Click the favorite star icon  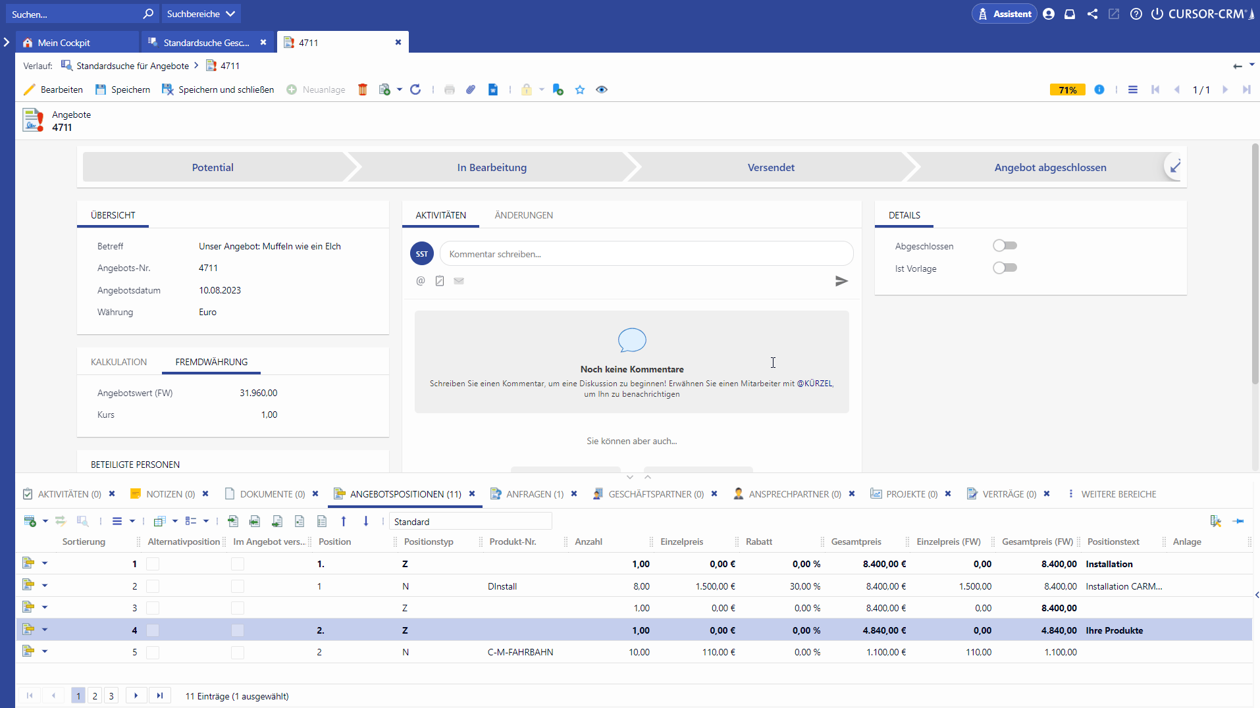pyautogui.click(x=580, y=89)
